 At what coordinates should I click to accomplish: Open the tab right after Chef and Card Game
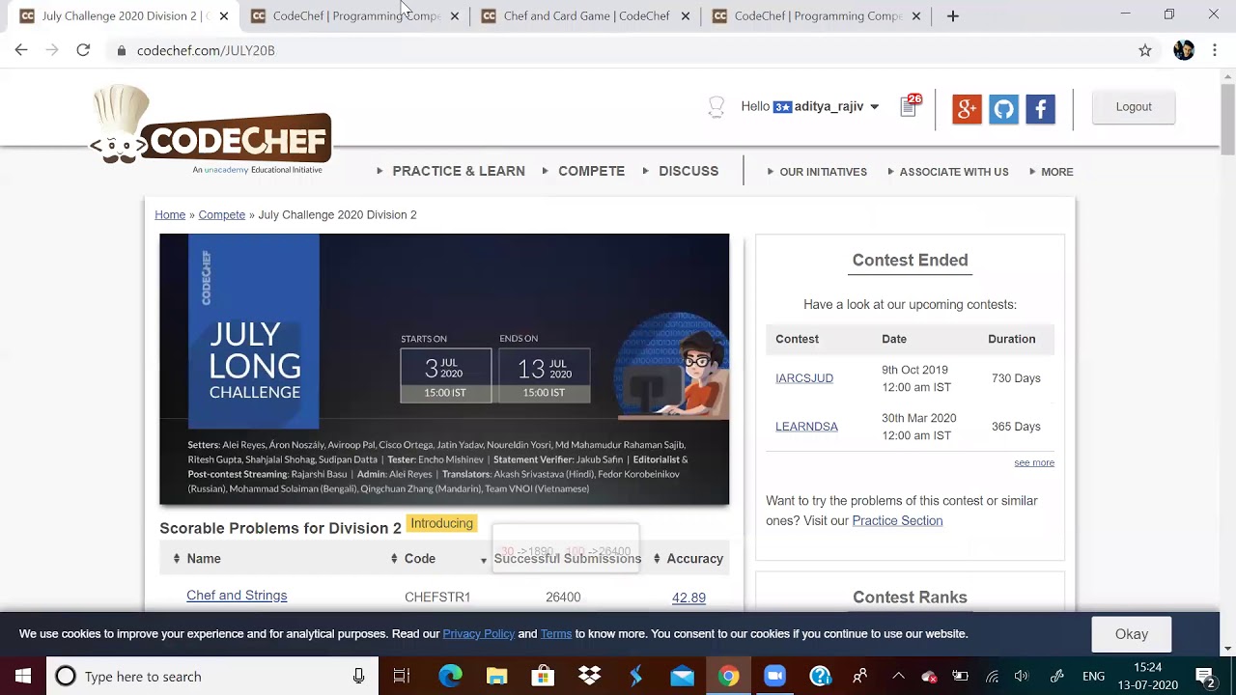coord(816,15)
